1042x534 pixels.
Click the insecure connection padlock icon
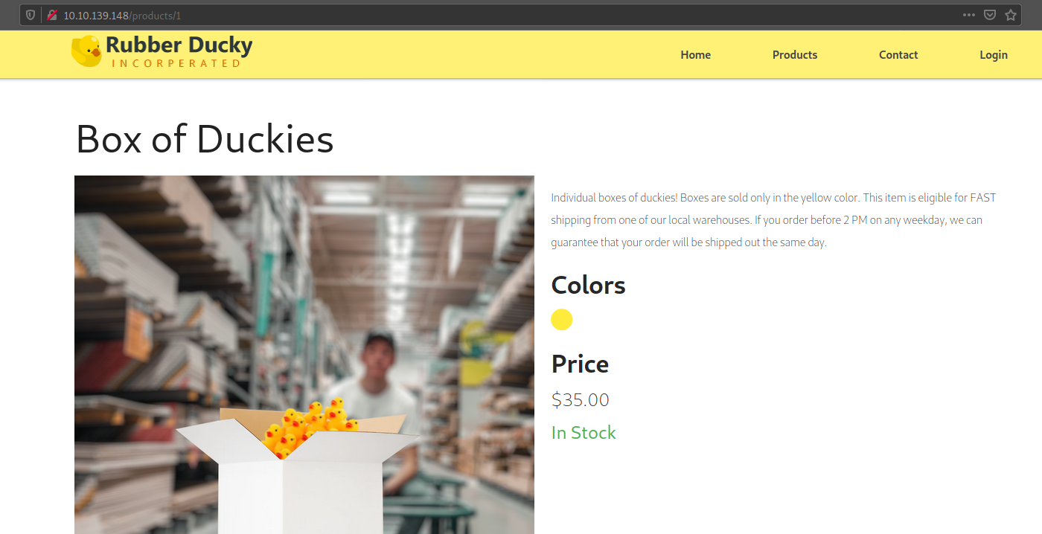[x=51, y=15]
